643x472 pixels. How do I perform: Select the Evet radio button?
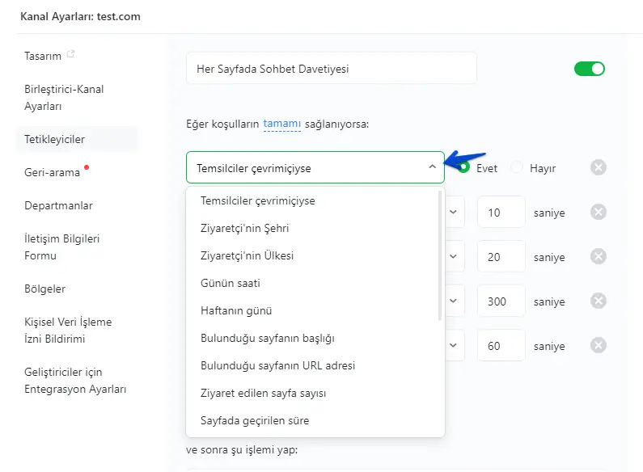tap(464, 168)
